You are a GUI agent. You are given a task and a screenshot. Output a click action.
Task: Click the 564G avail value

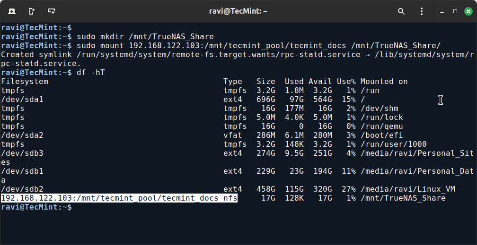[x=322, y=100]
